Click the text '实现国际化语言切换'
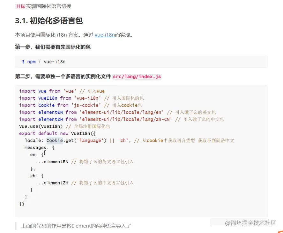283x233 pixels. tap(49, 6)
